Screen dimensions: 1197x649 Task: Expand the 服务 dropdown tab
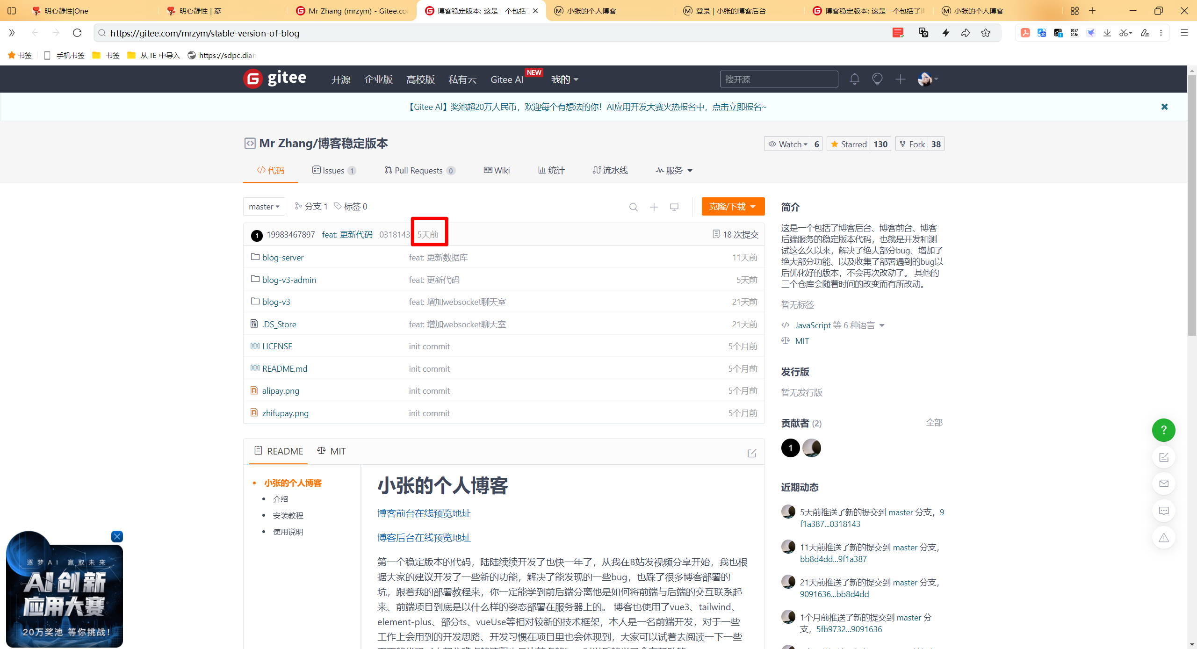pos(674,171)
